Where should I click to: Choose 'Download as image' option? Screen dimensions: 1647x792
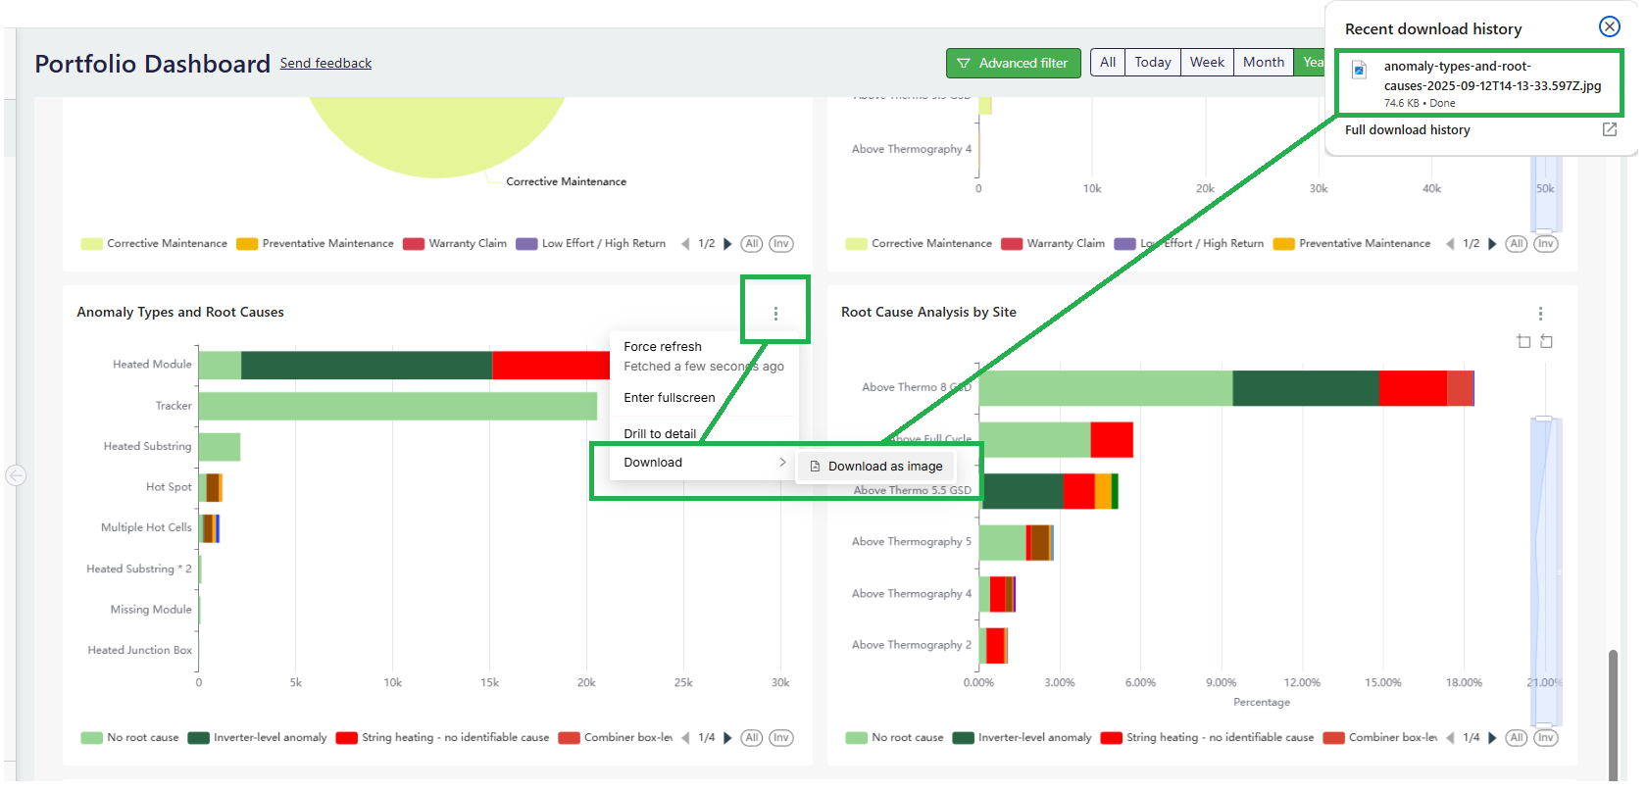876,467
